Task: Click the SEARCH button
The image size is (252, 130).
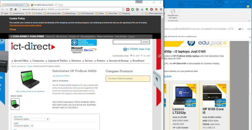Action: click(145, 42)
